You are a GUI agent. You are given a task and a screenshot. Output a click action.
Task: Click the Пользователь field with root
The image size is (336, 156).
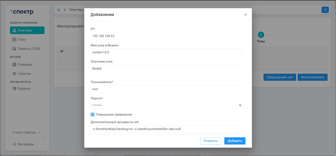[167, 89]
